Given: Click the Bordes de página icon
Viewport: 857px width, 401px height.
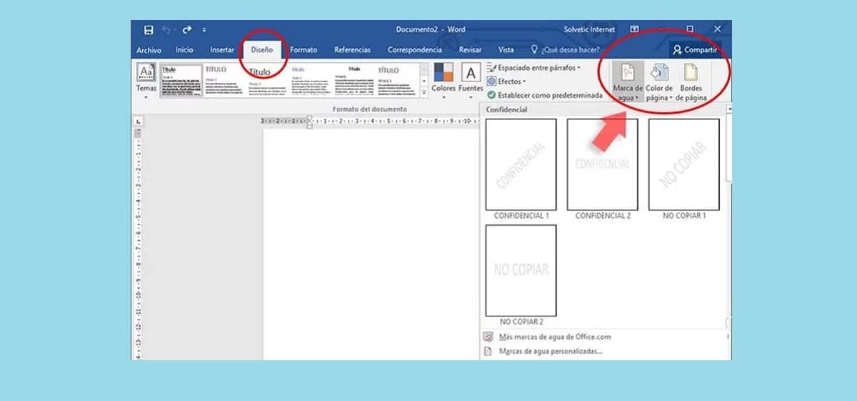Looking at the screenshot, I should [691, 72].
